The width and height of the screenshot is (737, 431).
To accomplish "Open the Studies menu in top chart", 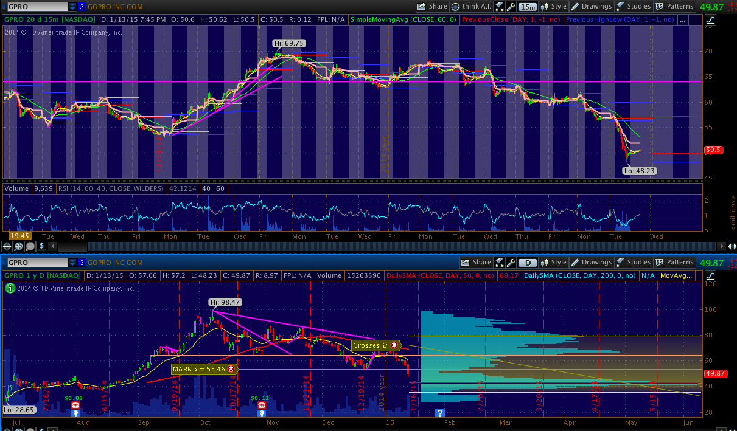I will pos(633,7).
